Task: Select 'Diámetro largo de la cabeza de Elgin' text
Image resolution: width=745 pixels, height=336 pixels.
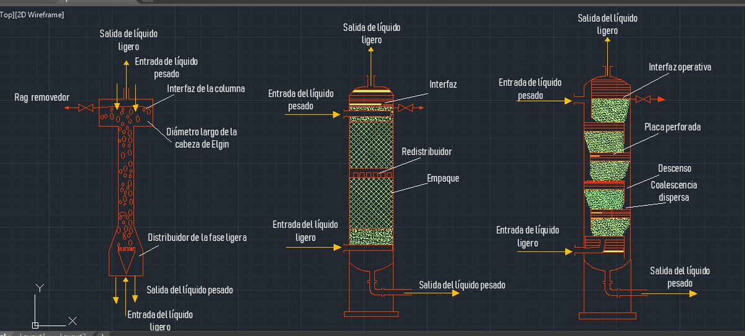Action: 202,138
